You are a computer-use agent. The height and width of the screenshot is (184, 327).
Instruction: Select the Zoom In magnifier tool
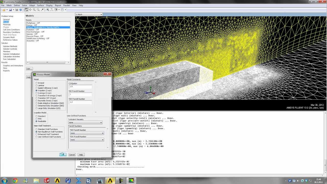tap(34, 10)
